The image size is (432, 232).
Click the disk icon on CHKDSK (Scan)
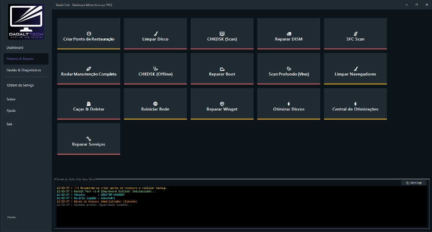coord(222,33)
